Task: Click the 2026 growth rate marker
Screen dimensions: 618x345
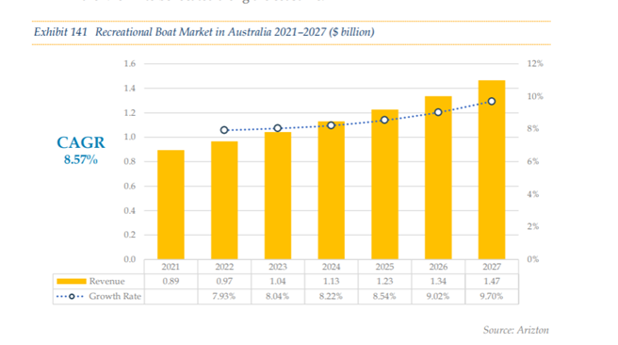Action: (438, 112)
